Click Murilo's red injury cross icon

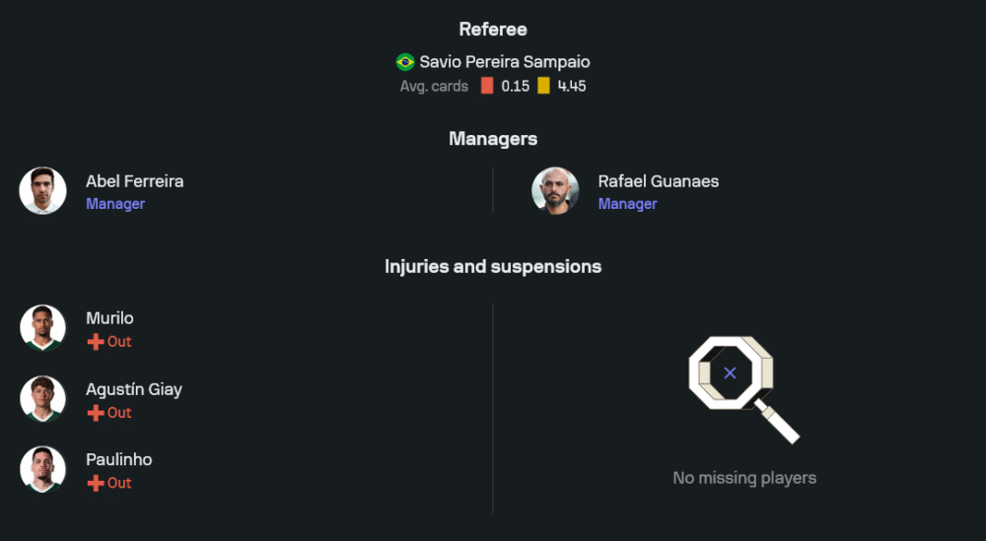(96, 342)
